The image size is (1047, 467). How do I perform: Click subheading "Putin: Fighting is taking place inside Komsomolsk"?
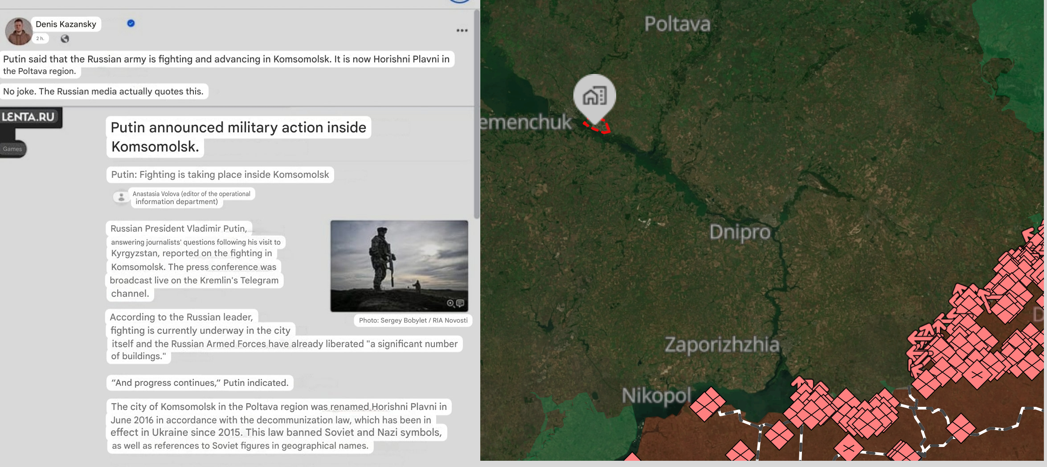click(220, 174)
